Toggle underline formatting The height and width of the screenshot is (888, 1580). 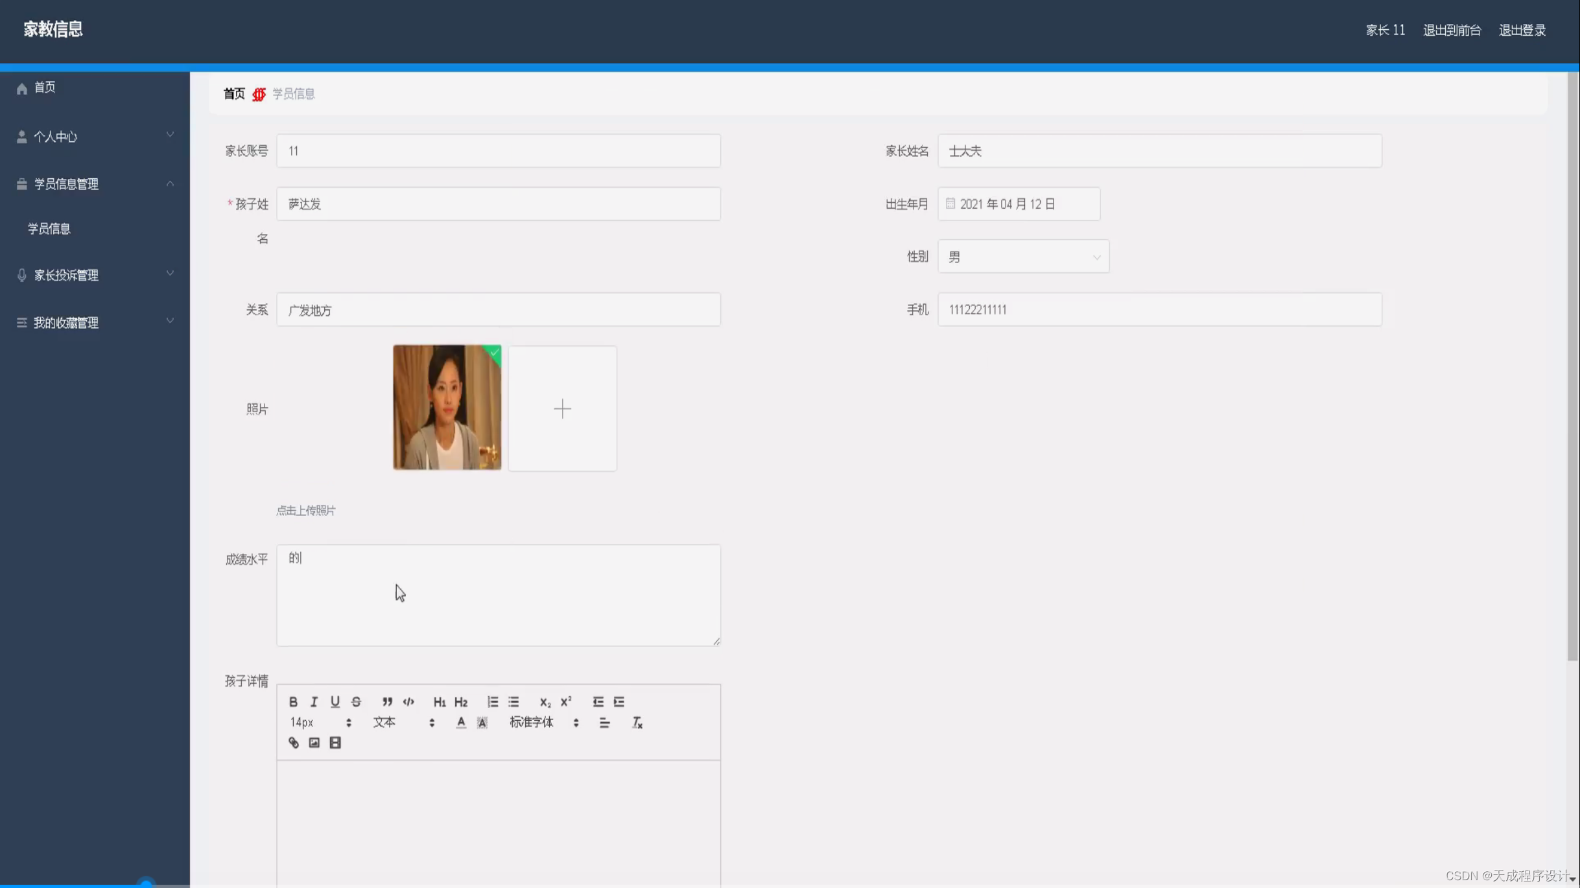coord(335,701)
